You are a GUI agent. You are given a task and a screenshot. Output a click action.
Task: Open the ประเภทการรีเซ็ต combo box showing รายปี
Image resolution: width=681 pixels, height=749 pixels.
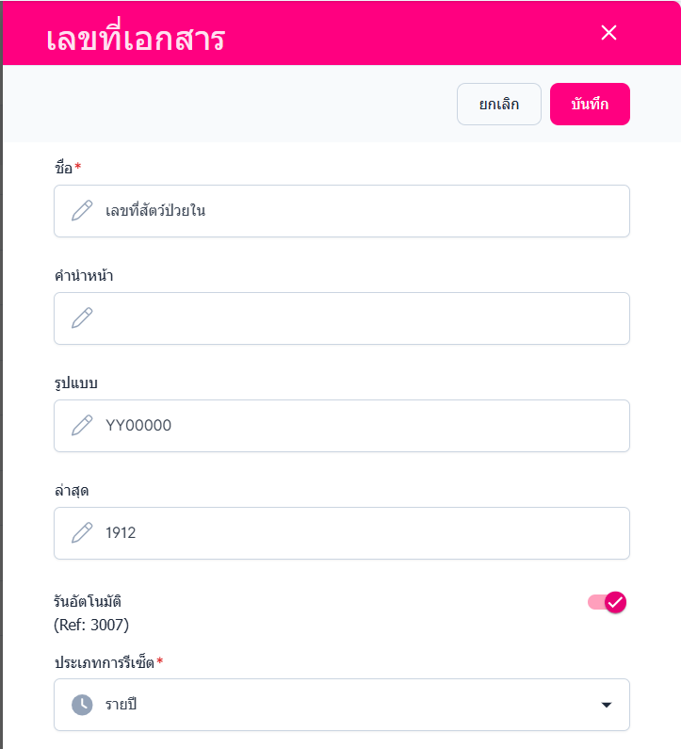pyautogui.click(x=341, y=705)
